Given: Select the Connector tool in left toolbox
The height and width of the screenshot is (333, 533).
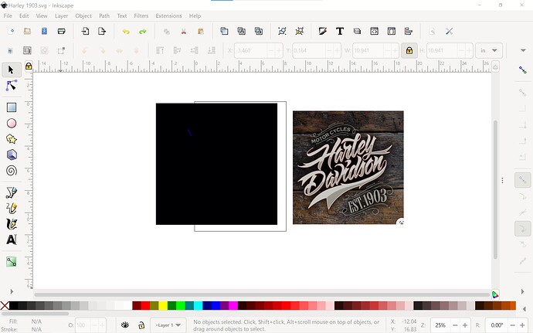Looking at the screenshot, I should 12,262.
